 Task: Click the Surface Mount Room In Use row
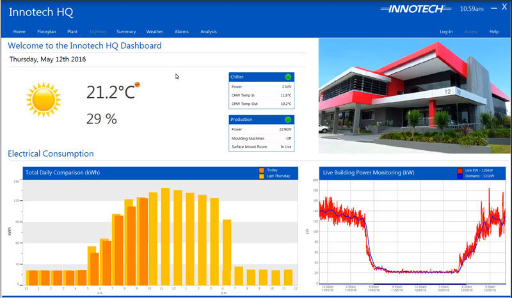tap(261, 147)
